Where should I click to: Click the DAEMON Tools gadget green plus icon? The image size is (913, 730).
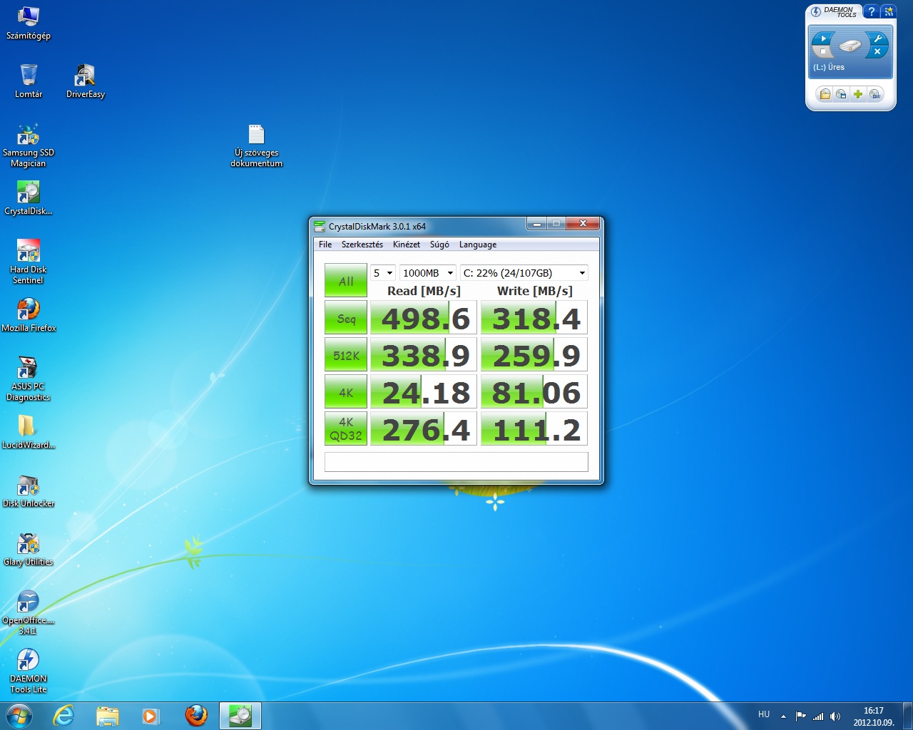click(858, 94)
